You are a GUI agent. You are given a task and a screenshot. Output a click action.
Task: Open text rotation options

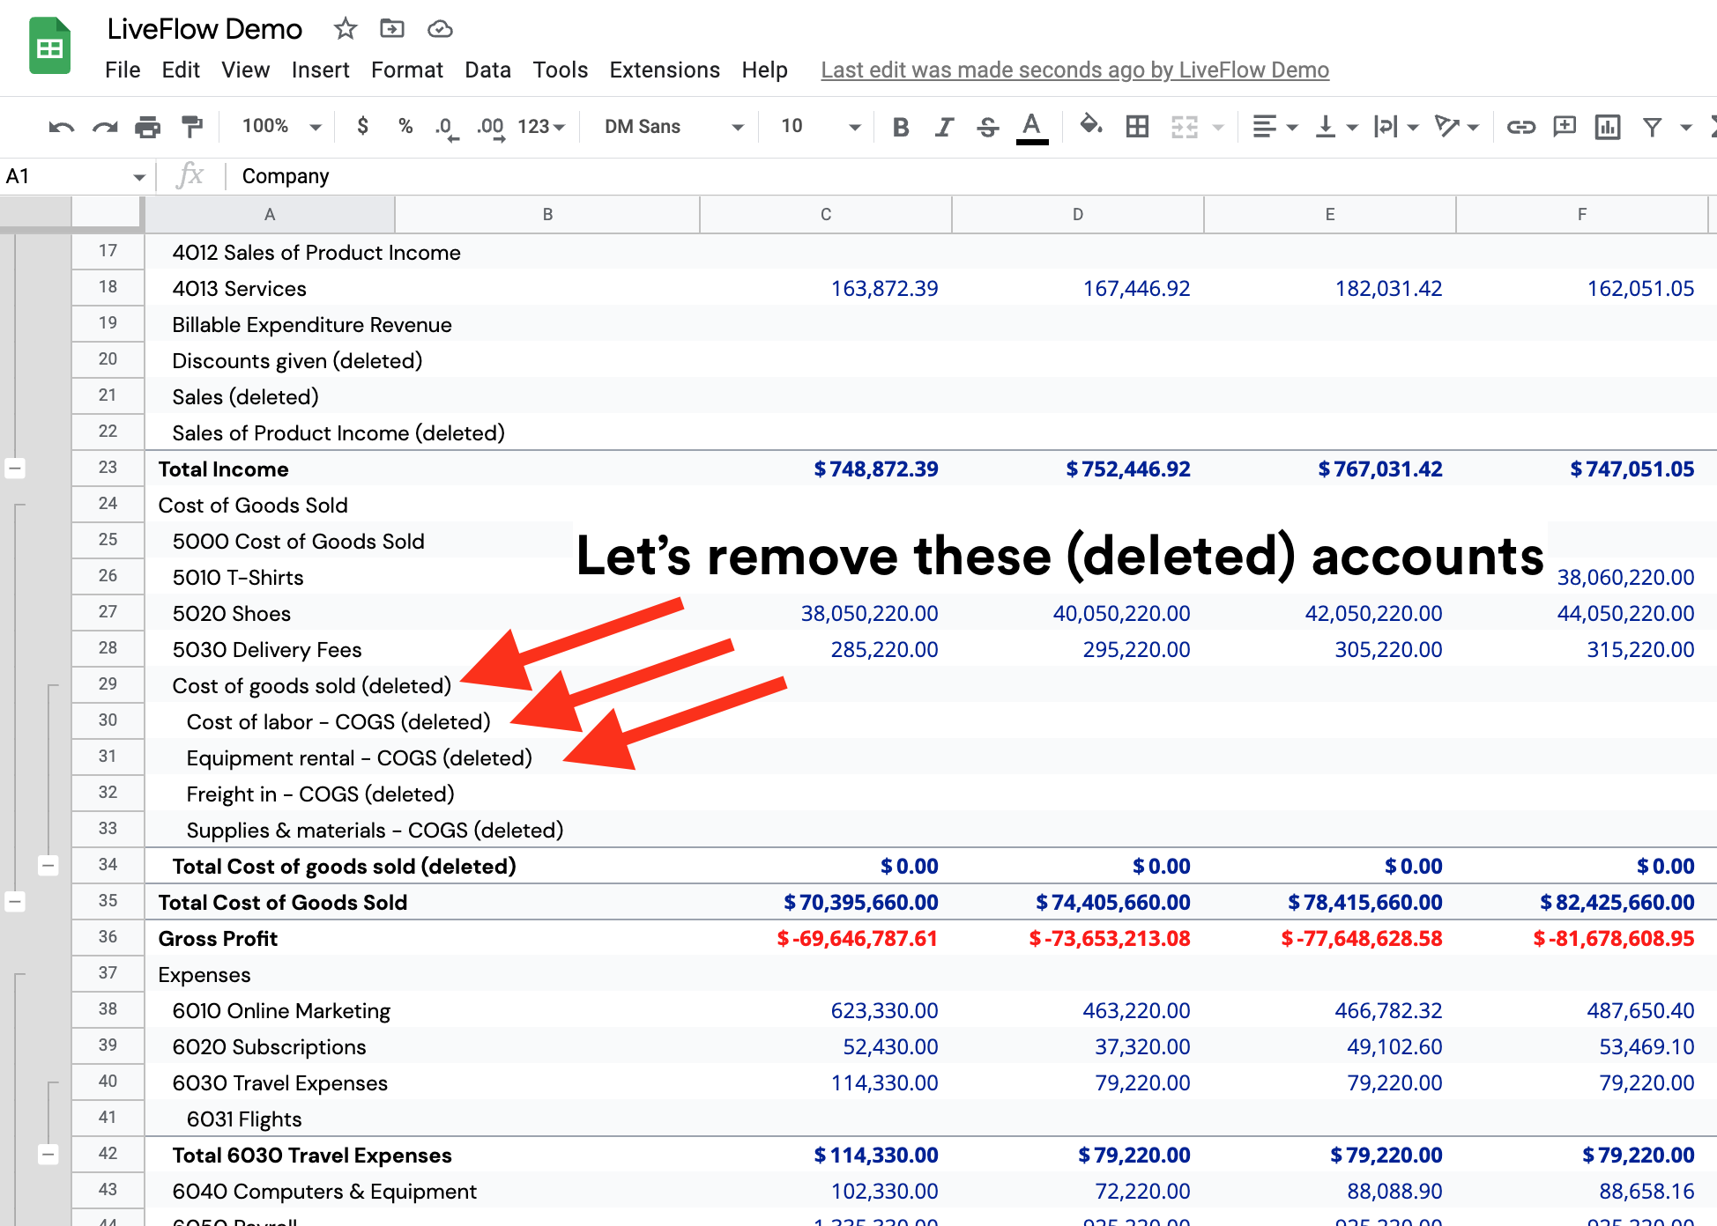tap(1455, 127)
